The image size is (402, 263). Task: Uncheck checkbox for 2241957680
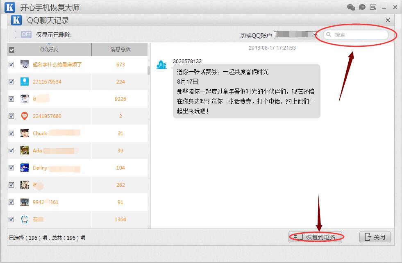[11, 116]
